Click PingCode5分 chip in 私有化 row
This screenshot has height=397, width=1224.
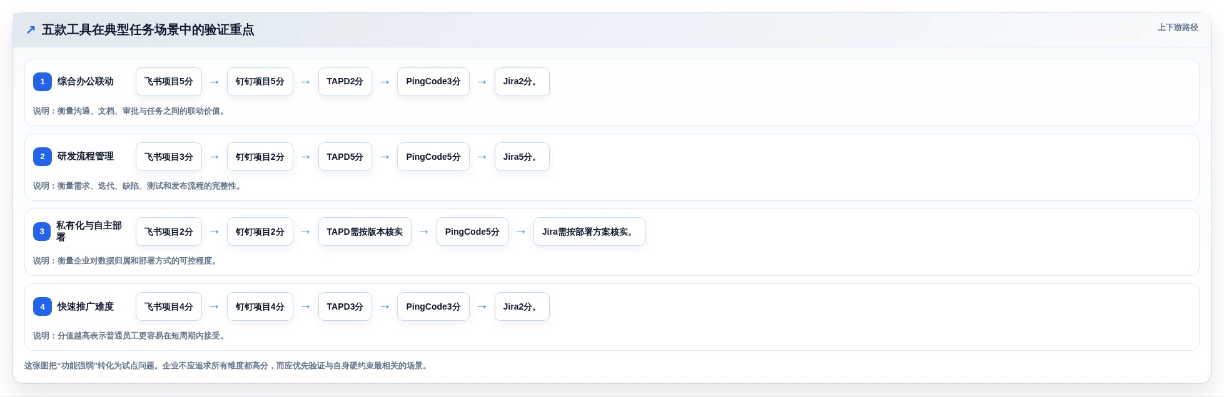point(472,232)
